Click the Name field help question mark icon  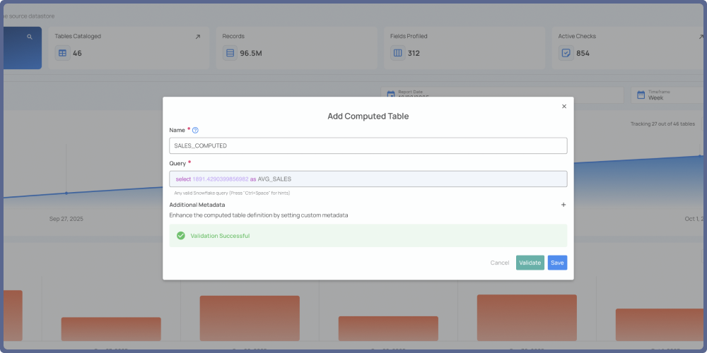pyautogui.click(x=195, y=130)
